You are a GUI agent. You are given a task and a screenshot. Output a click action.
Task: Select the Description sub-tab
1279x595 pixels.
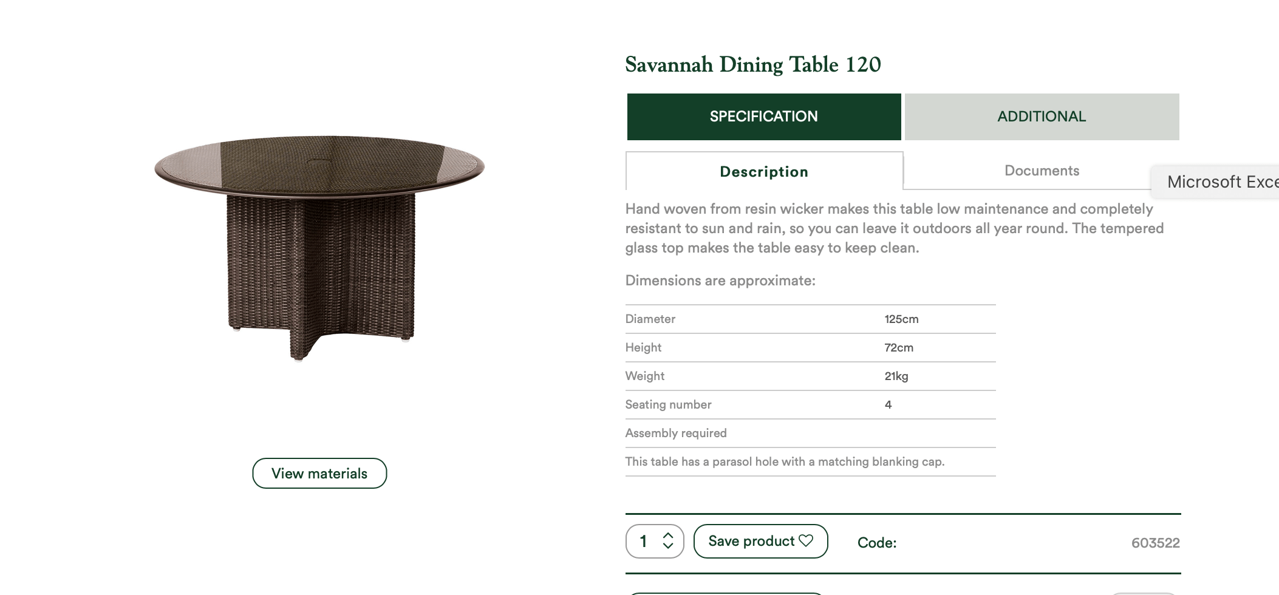click(x=764, y=171)
